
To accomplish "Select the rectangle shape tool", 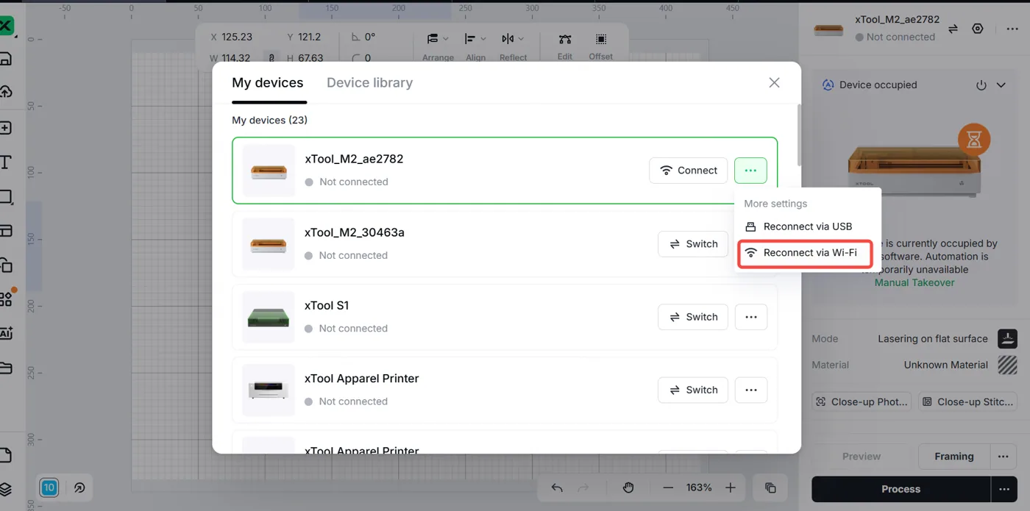I will click(5, 197).
